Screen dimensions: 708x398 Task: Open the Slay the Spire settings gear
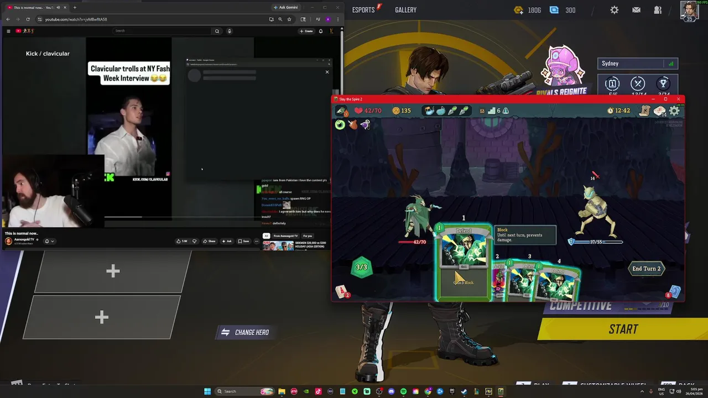[674, 111]
